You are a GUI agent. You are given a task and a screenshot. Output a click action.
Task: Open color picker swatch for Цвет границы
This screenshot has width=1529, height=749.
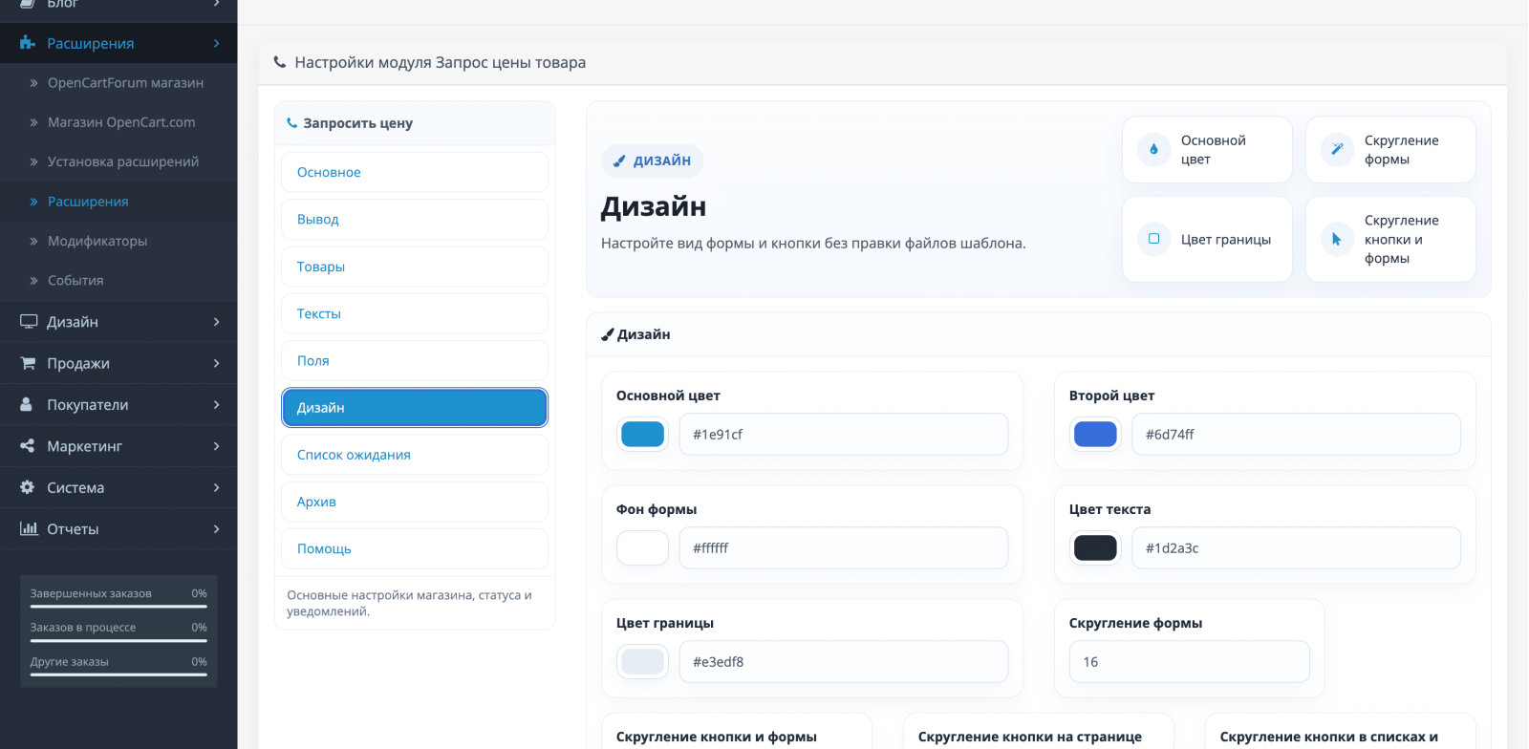pyautogui.click(x=642, y=661)
